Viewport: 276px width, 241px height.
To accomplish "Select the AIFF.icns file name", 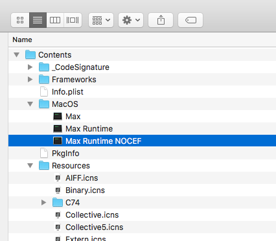I will point(82,178).
